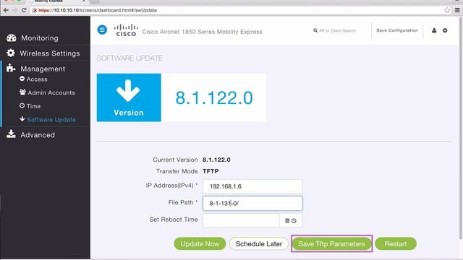Click the page vertical scrollbar
463x260 pixels.
pos(461,127)
